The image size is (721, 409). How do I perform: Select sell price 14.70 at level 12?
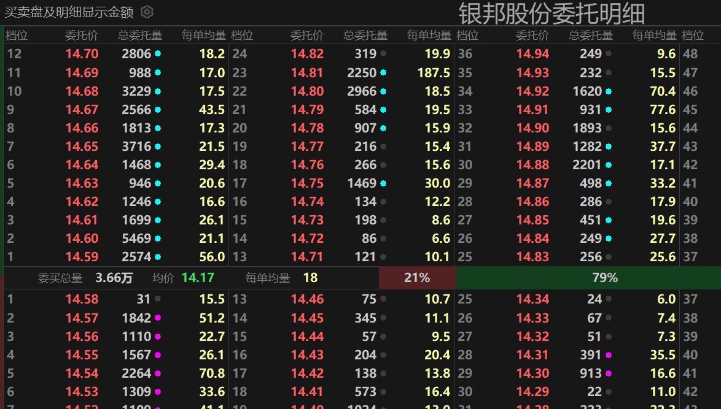click(82, 54)
